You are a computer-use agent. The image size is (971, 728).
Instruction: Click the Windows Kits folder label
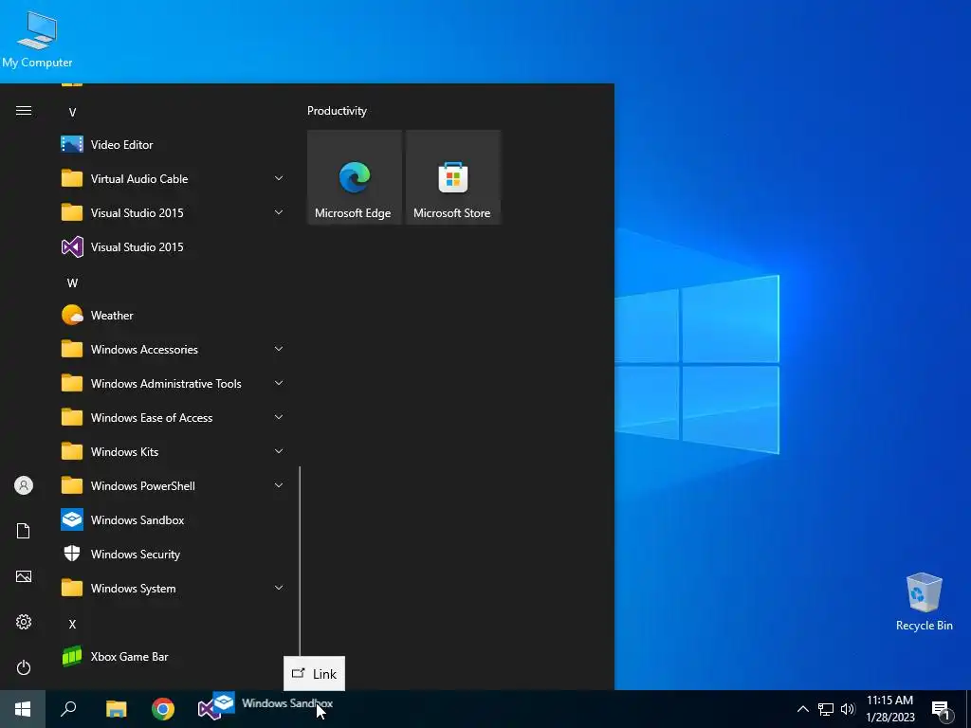pos(124,452)
